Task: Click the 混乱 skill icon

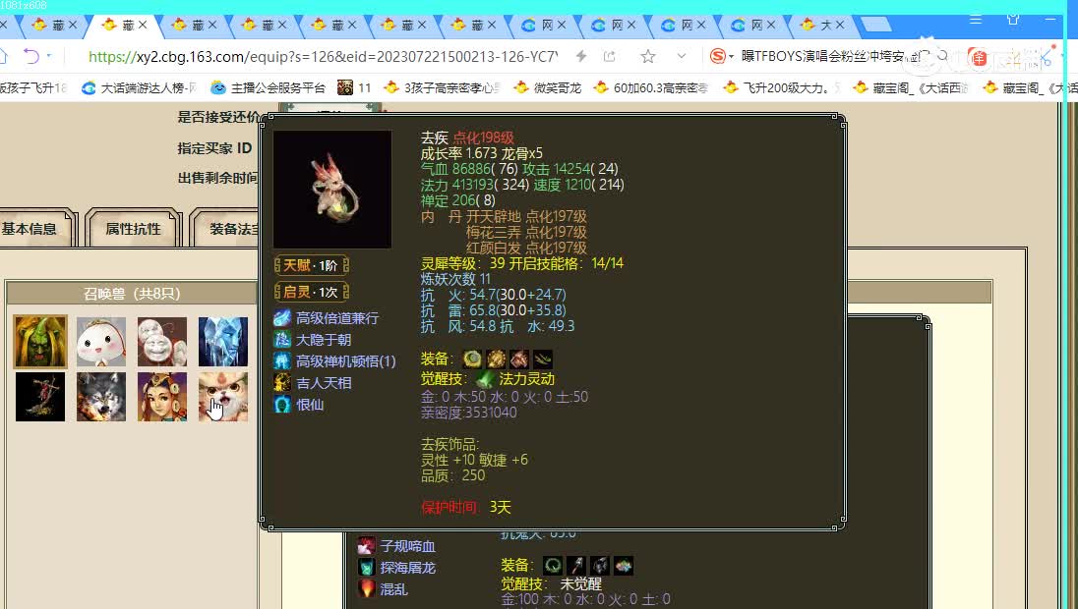Action: pos(366,588)
